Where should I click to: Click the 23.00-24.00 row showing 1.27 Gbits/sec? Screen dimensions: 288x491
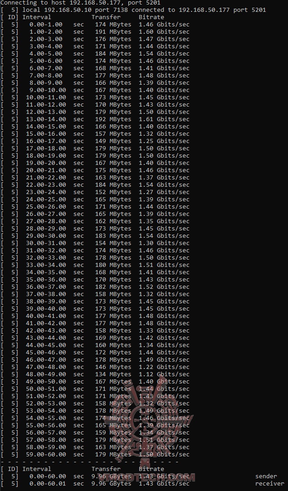click(x=95, y=192)
